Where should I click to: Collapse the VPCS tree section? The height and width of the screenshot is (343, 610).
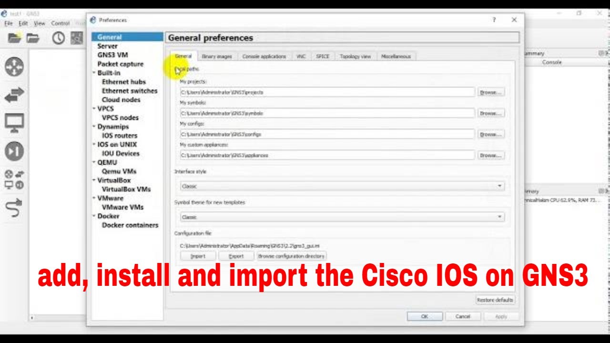(94, 109)
